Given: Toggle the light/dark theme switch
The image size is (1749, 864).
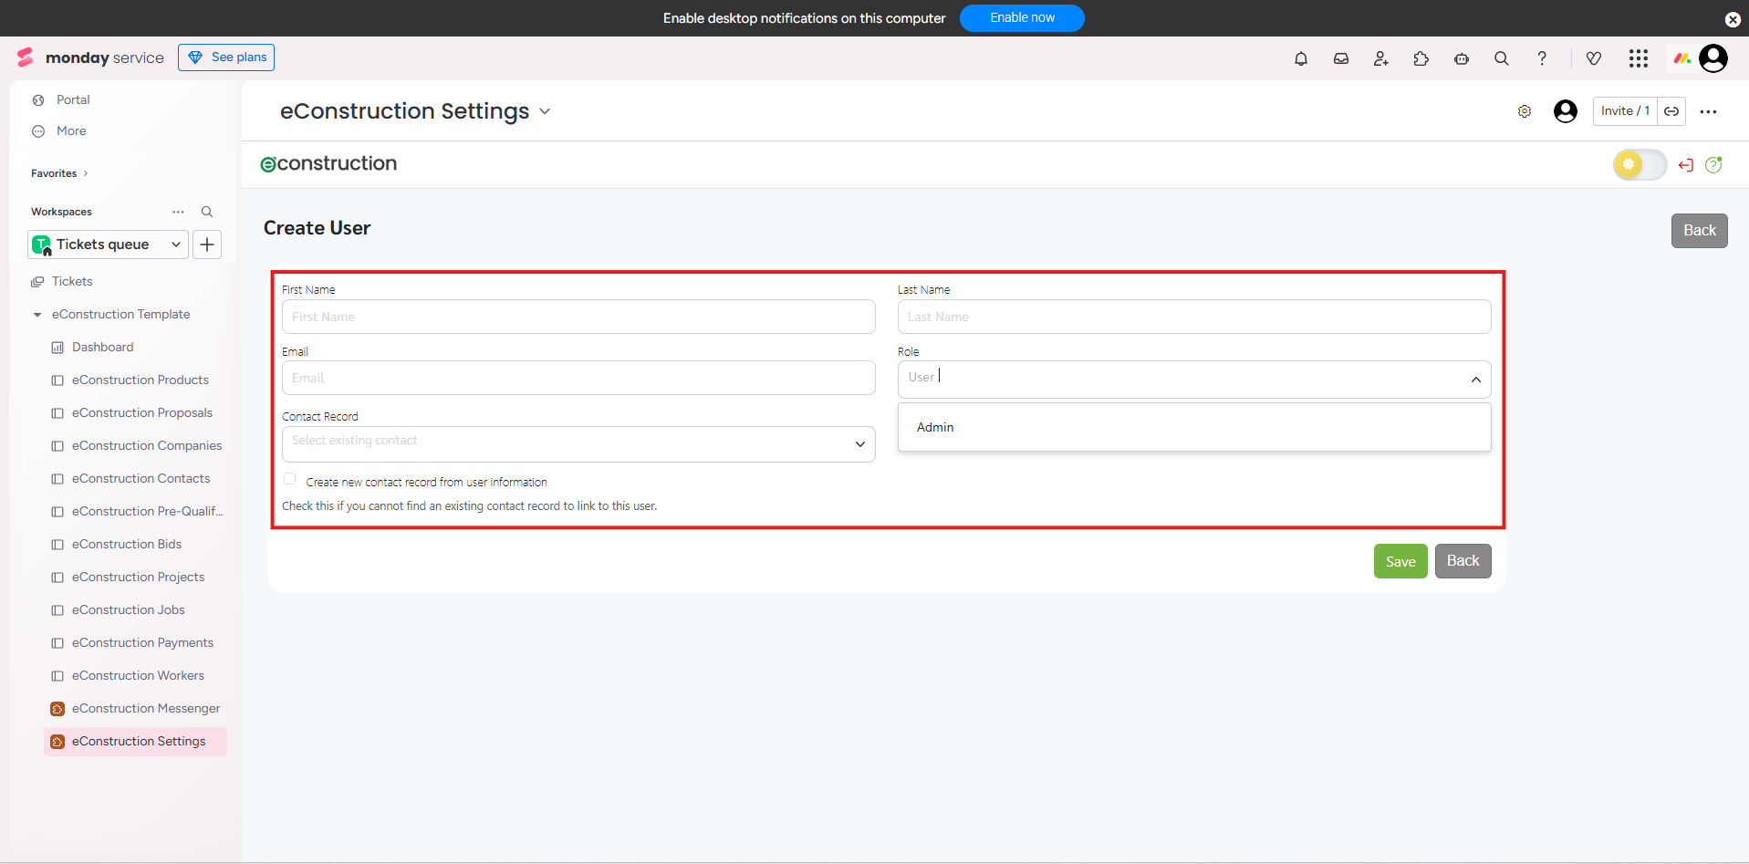Looking at the screenshot, I should point(1640,165).
